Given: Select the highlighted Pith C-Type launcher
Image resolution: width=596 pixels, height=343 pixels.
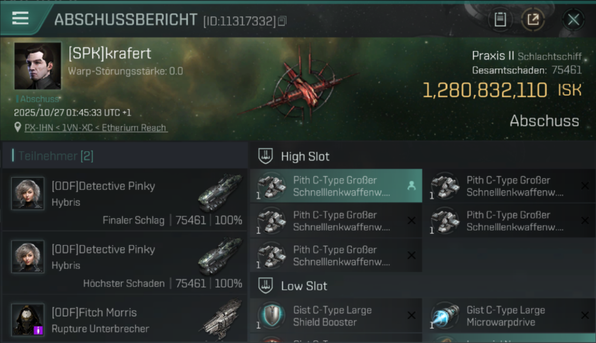Looking at the screenshot, I should point(336,186).
